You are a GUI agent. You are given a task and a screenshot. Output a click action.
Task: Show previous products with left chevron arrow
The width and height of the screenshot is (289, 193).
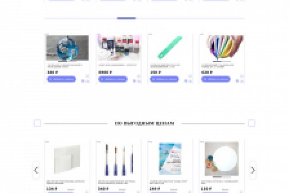36,170
